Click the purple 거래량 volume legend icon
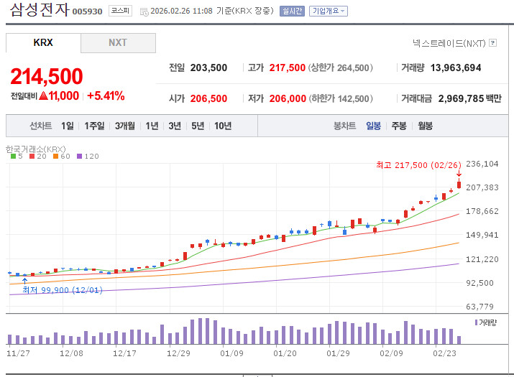514x377 pixels. [x=477, y=322]
